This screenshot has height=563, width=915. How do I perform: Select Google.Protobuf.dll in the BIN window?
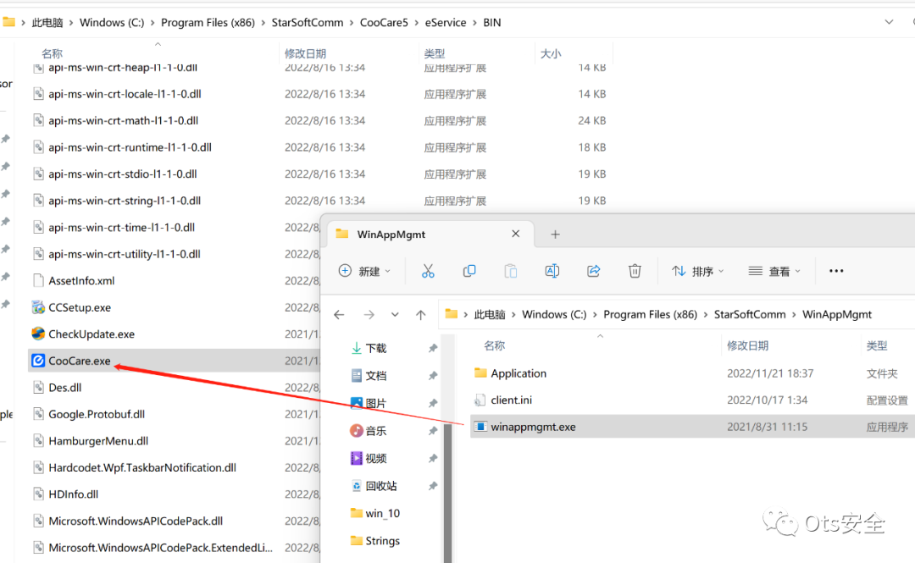coord(97,414)
